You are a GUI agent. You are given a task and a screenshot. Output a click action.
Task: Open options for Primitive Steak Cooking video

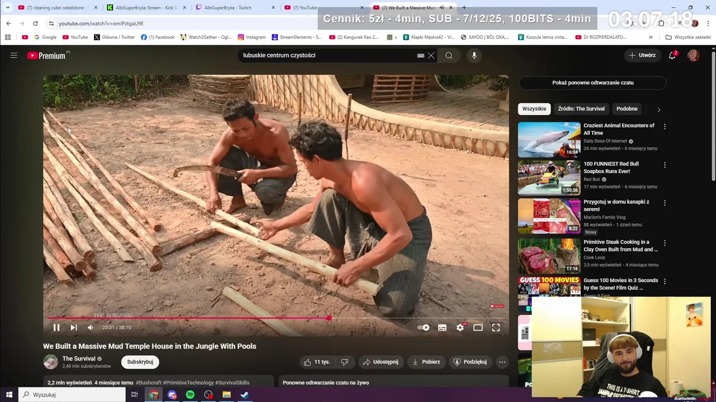point(665,243)
